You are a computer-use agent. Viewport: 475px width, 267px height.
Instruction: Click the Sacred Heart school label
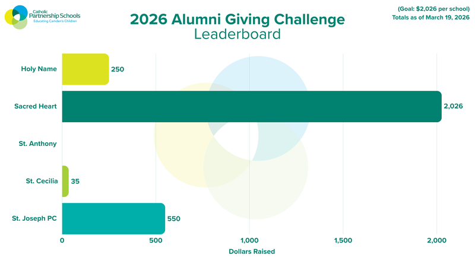(36, 107)
